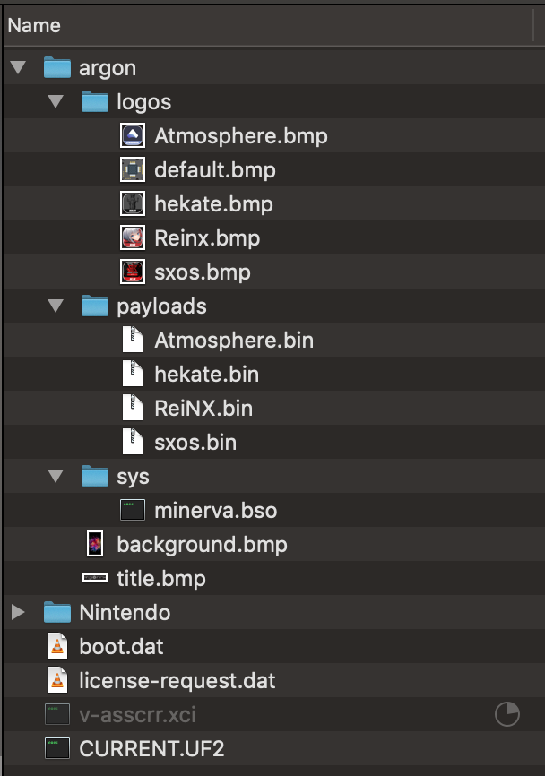Select the Reinx.bmp thumbnail icon
This screenshot has width=545, height=776.
pyautogui.click(x=133, y=237)
